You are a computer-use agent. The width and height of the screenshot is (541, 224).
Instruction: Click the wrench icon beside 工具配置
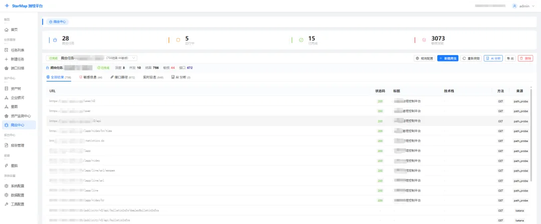coord(6,204)
